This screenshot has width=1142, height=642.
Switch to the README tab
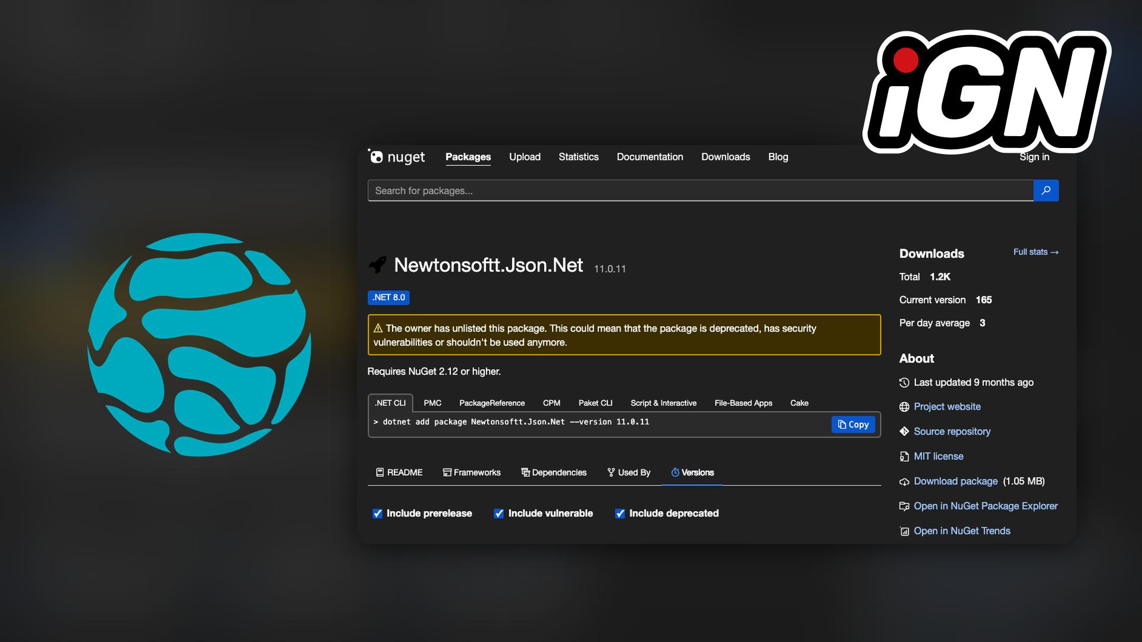(399, 473)
